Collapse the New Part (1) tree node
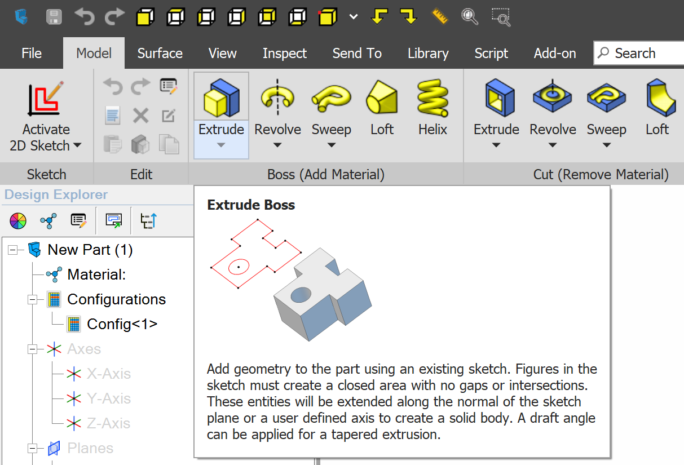This screenshot has height=465, width=684. (x=12, y=250)
